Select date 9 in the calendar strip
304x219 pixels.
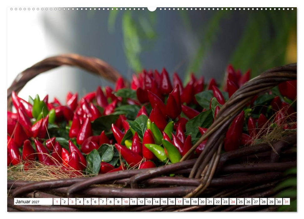(x=118, y=201)
